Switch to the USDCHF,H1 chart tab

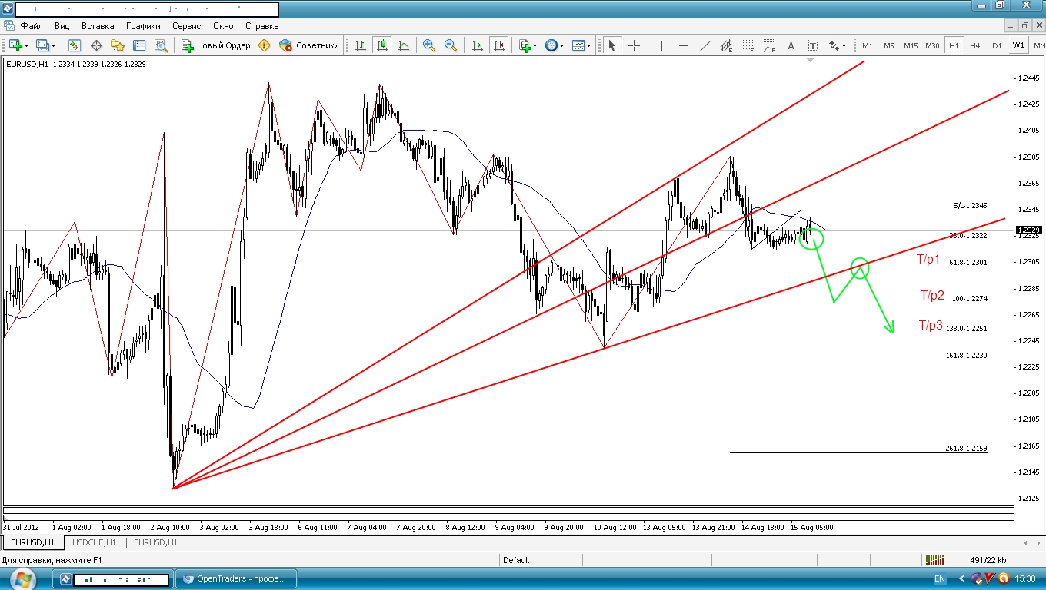point(95,542)
